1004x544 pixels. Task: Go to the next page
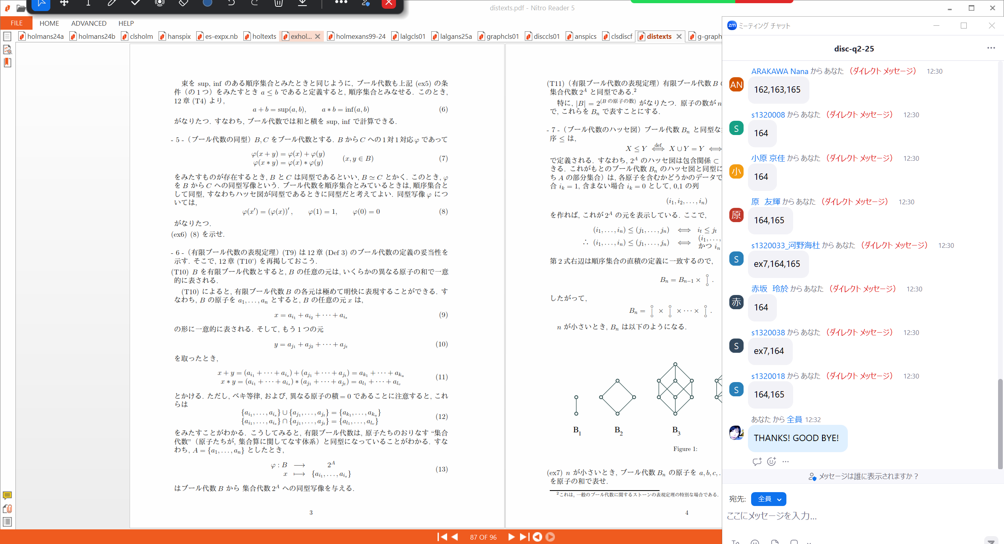[511, 537]
